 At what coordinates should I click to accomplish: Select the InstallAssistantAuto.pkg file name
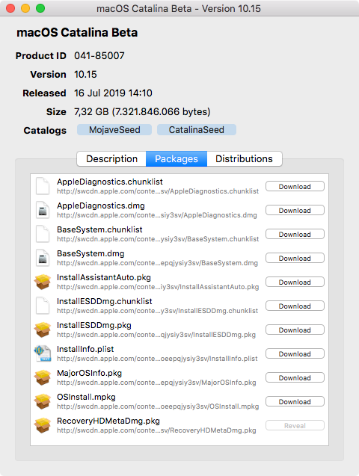pyautogui.click(x=104, y=277)
